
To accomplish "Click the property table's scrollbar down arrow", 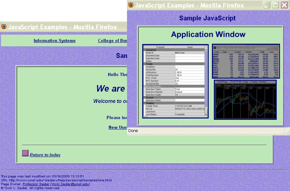I will coord(206,114).
